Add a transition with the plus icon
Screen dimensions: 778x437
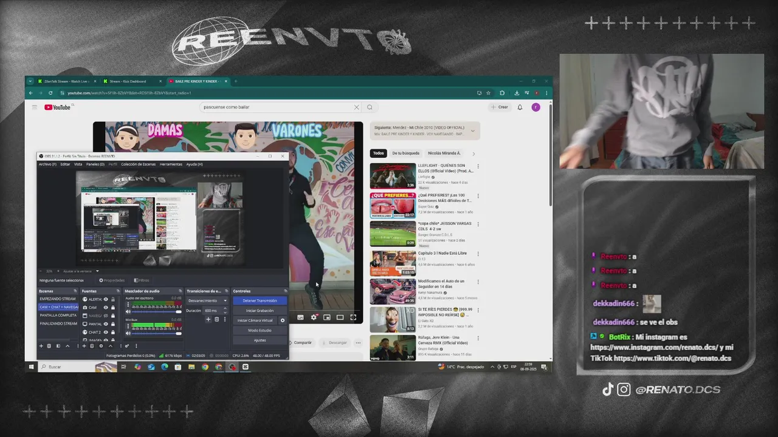coord(208,319)
